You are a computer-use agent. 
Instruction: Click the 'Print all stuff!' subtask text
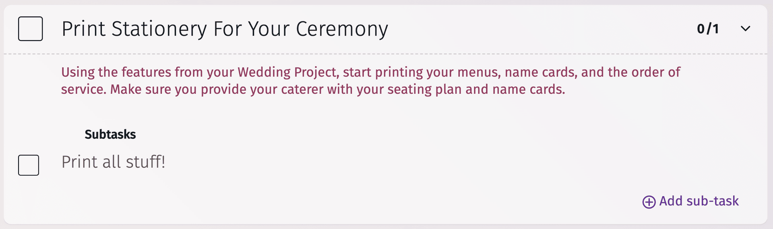pyautogui.click(x=113, y=162)
